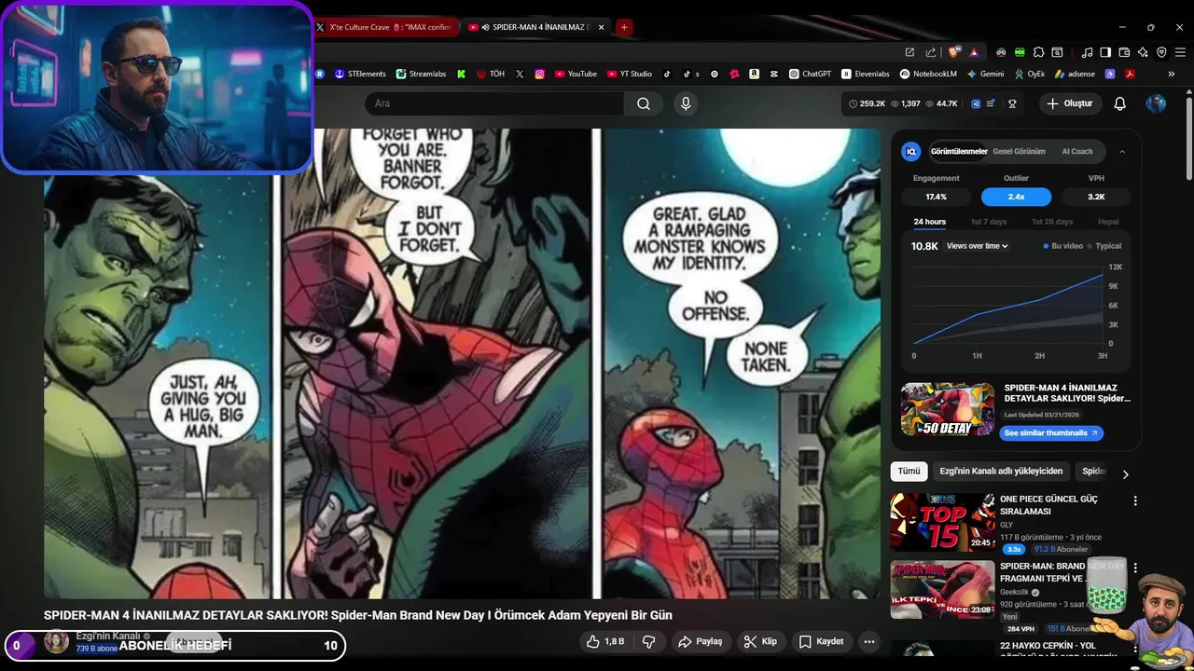Click the vidIQ logo icon in panel
Image resolution: width=1194 pixels, height=671 pixels.
pyautogui.click(x=911, y=151)
